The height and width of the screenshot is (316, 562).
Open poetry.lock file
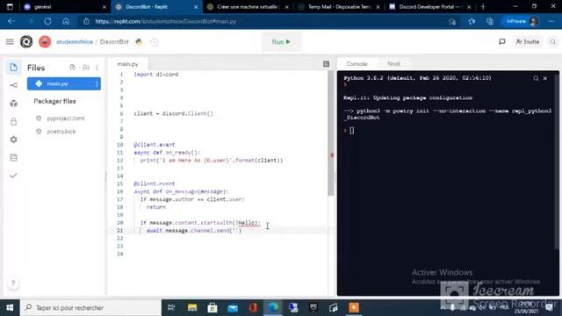pyautogui.click(x=61, y=132)
